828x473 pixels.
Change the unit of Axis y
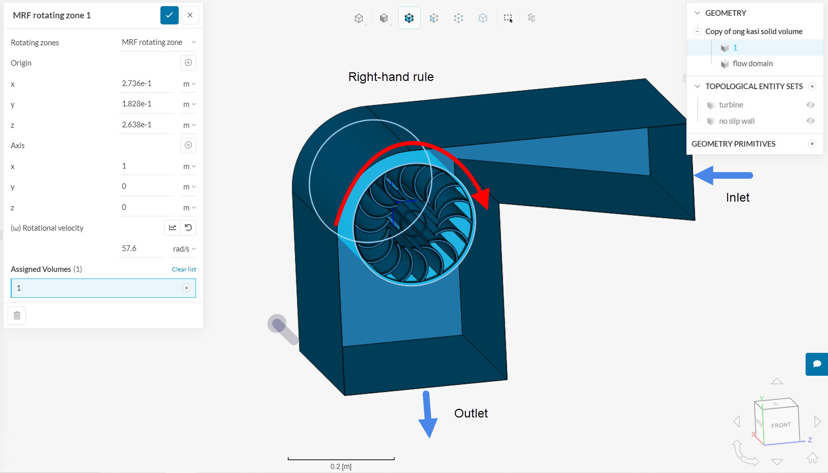189,187
